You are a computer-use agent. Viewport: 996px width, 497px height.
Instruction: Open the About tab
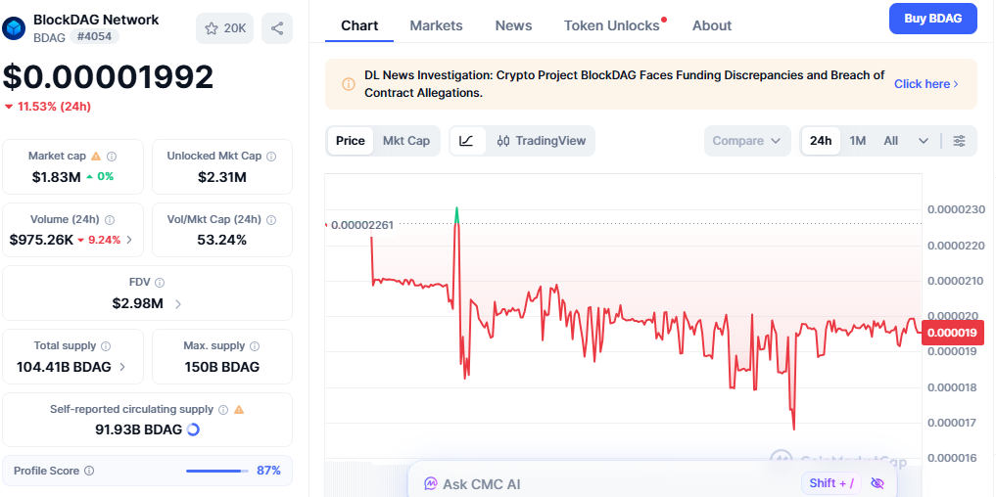pyautogui.click(x=712, y=25)
